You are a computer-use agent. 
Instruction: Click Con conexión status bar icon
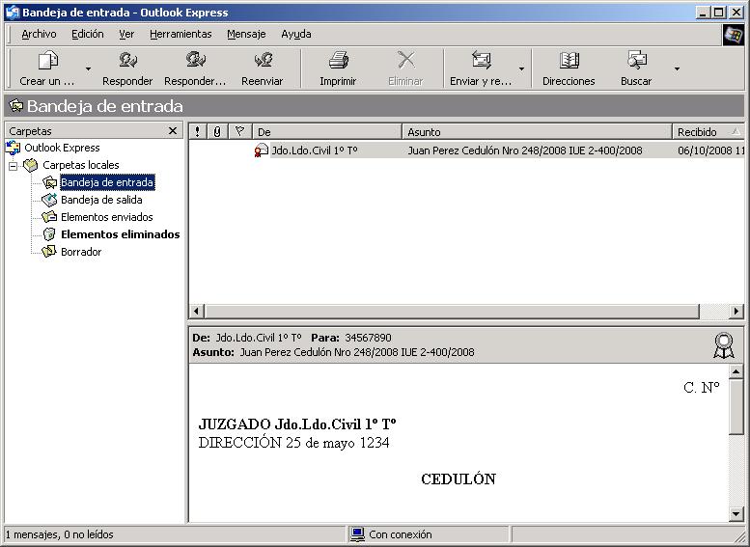pos(357,534)
